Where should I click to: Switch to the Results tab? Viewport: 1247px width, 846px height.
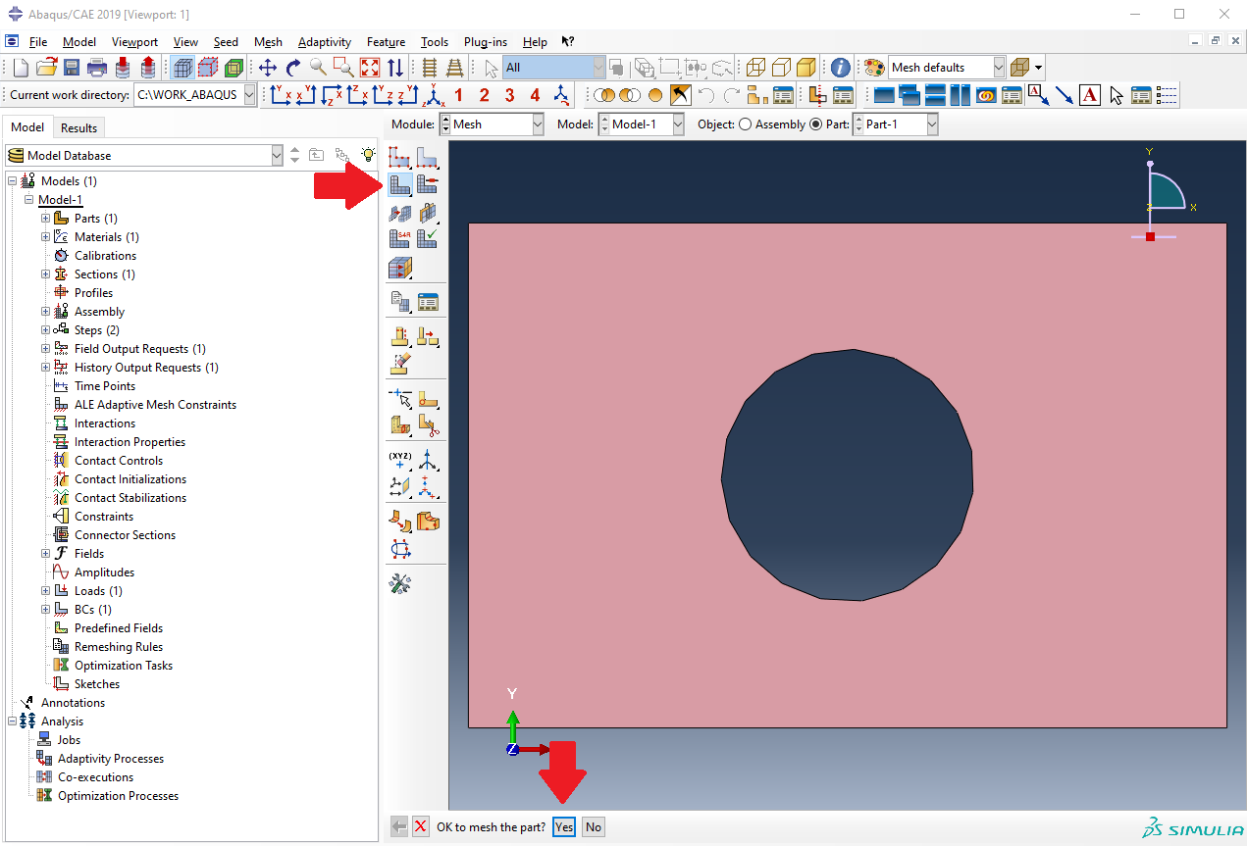click(x=78, y=127)
